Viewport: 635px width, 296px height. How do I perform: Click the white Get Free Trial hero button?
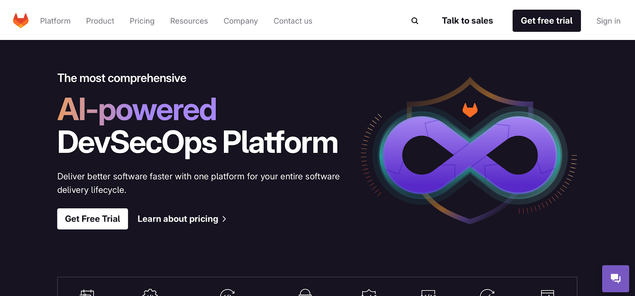pyautogui.click(x=92, y=219)
